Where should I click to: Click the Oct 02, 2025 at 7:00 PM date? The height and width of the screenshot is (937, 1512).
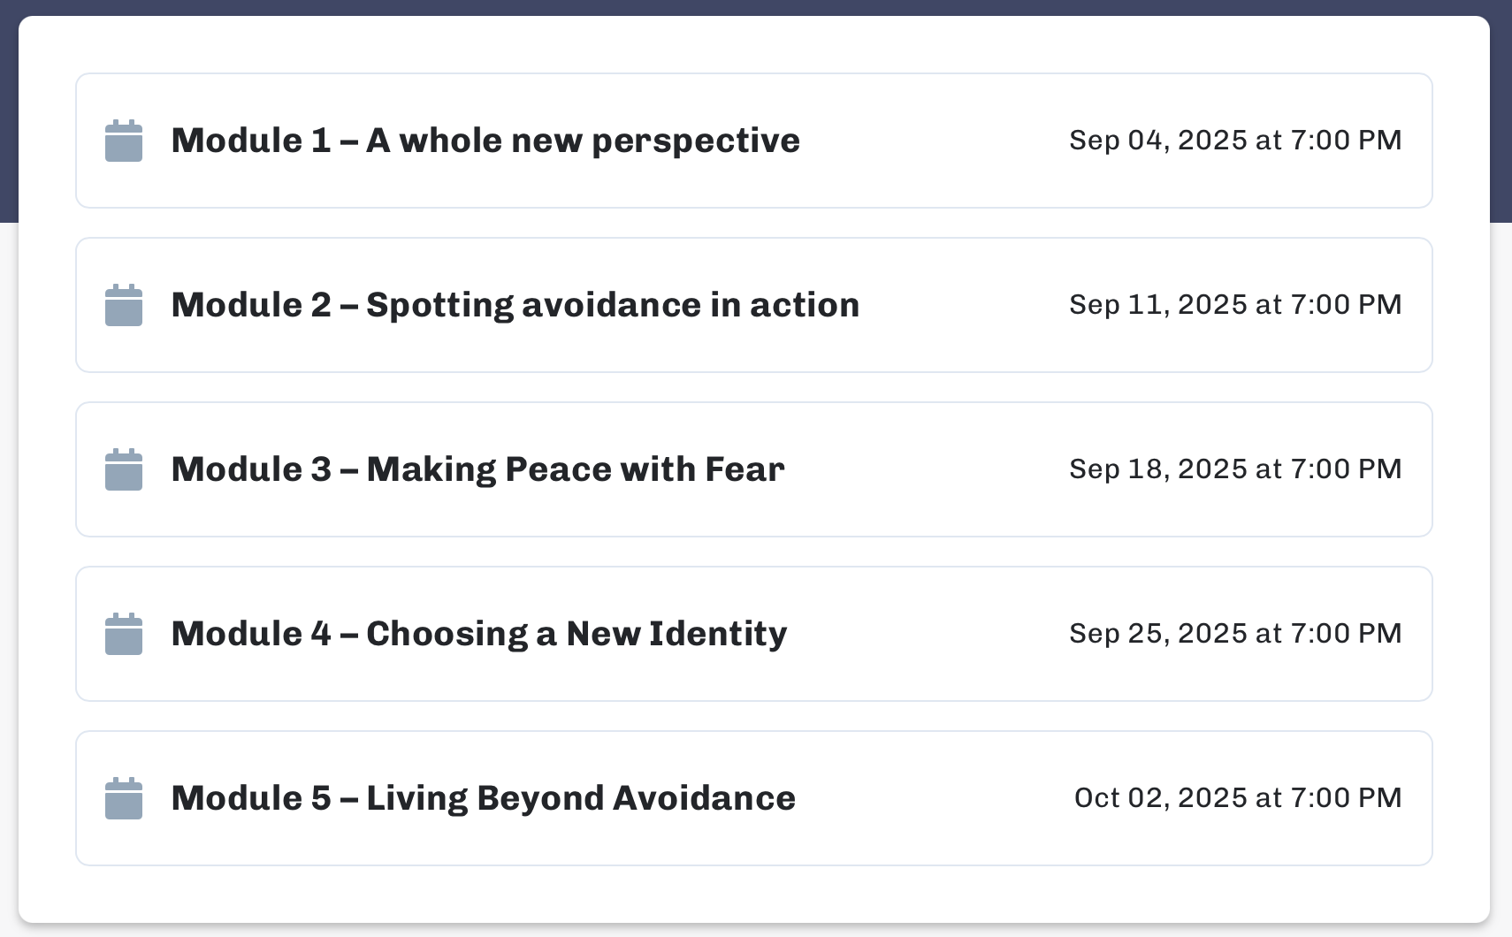coord(1238,797)
